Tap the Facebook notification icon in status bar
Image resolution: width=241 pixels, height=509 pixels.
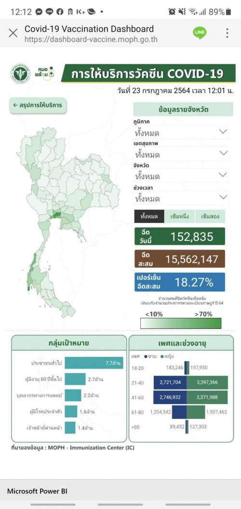pyautogui.click(x=60, y=12)
